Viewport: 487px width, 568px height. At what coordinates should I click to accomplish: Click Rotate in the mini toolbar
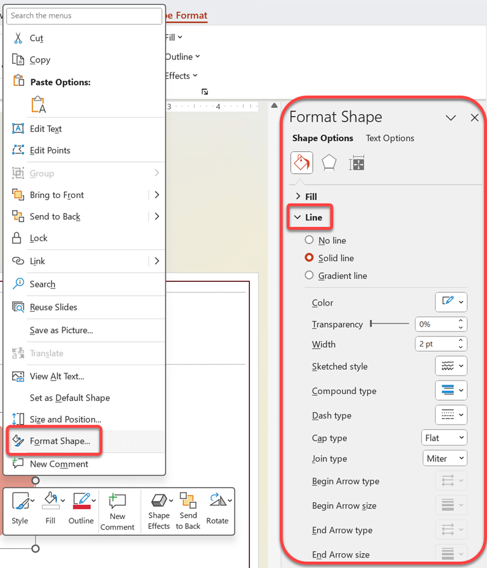[x=217, y=509]
